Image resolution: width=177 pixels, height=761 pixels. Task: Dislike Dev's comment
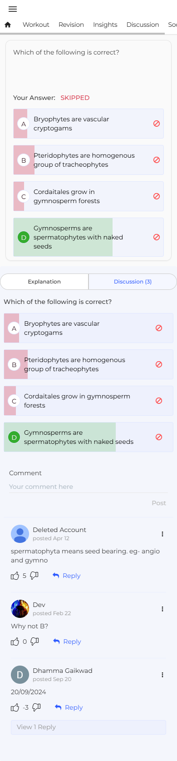34,642
